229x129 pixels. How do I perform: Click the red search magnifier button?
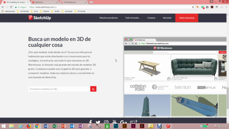coord(93,89)
